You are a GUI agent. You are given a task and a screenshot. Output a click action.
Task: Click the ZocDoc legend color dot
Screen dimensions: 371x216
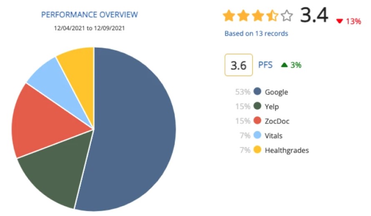coord(257,121)
